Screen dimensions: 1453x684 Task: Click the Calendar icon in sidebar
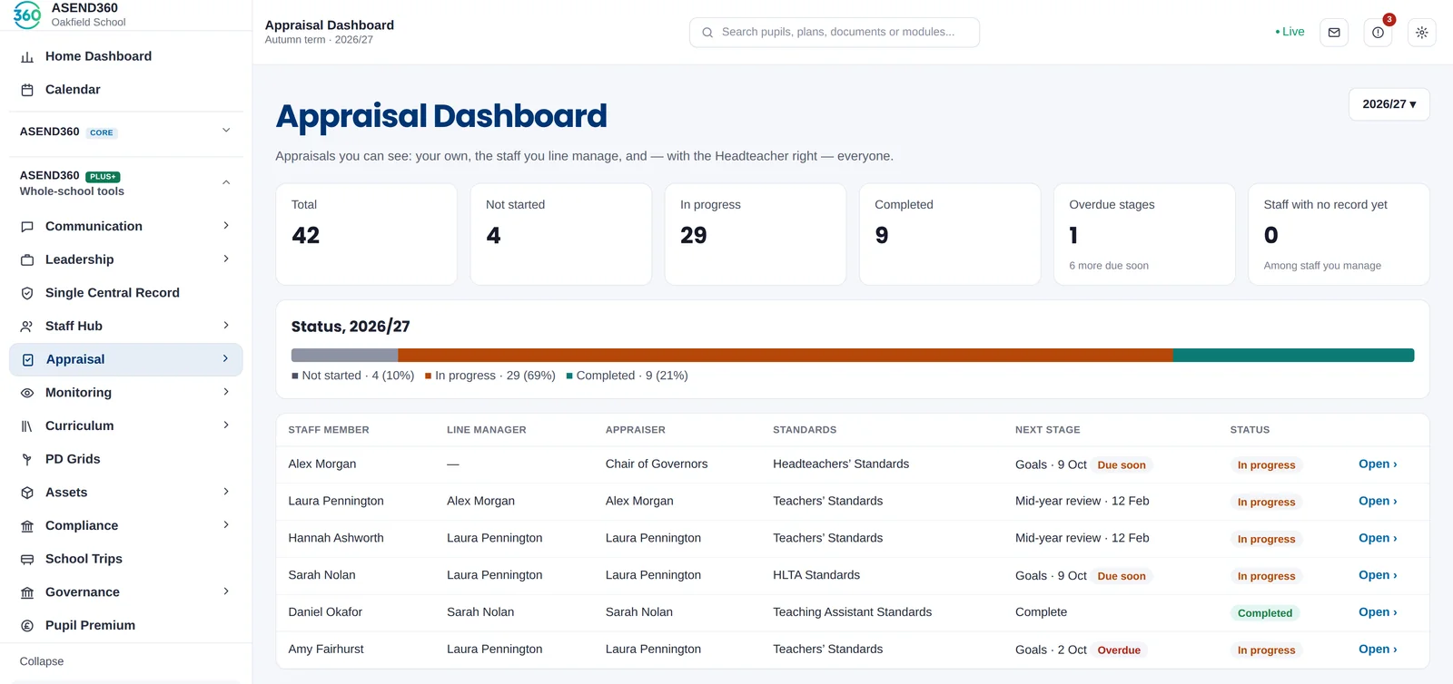[27, 90]
